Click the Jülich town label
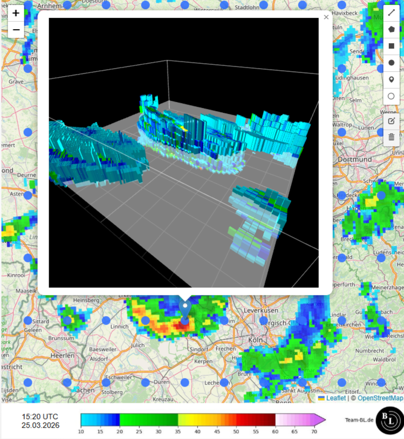The image size is (404, 439). click(138, 345)
